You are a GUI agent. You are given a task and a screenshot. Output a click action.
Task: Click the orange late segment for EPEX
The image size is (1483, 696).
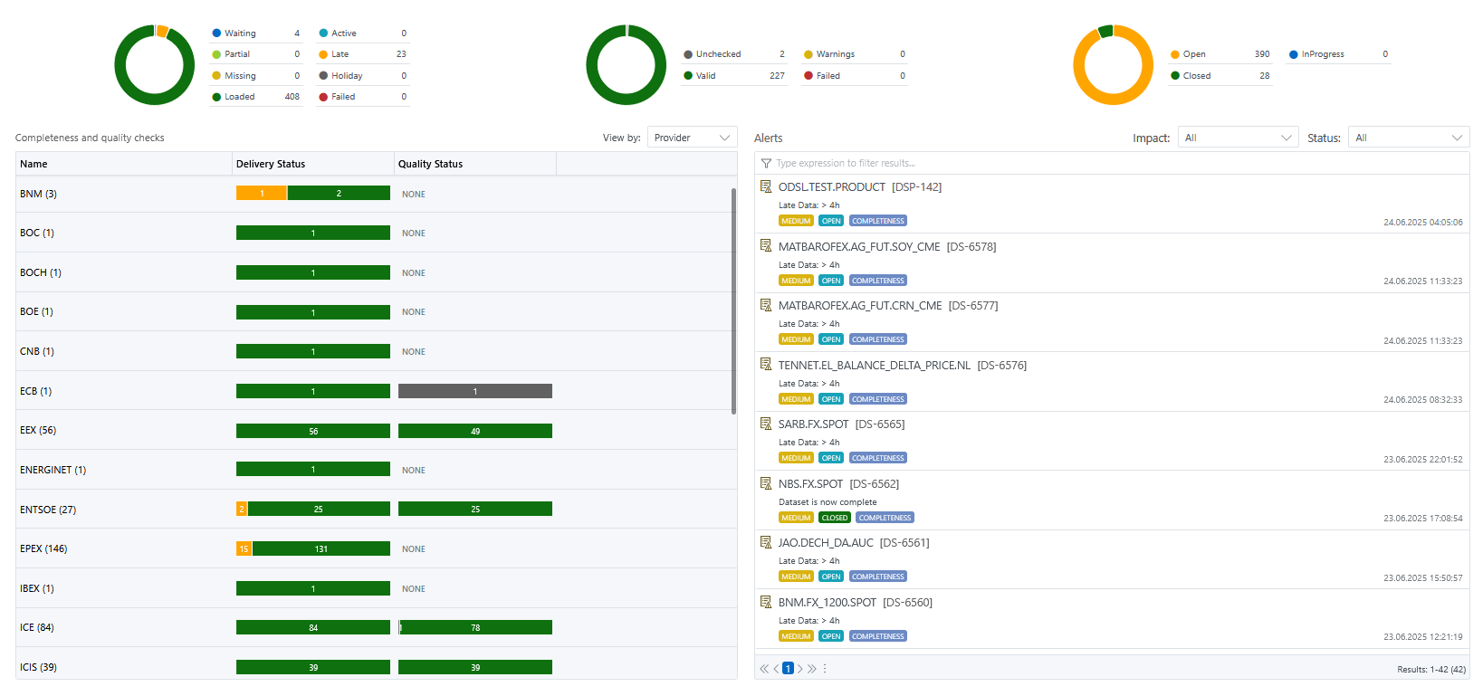pos(244,548)
